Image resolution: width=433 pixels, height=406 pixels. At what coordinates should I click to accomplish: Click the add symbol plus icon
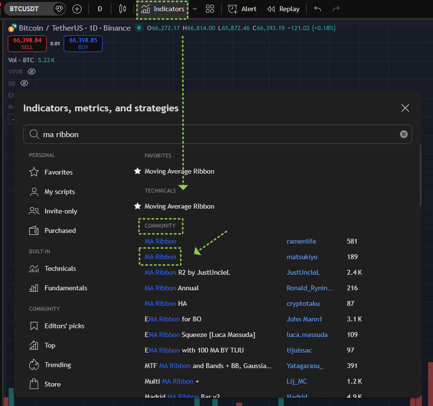pos(77,9)
